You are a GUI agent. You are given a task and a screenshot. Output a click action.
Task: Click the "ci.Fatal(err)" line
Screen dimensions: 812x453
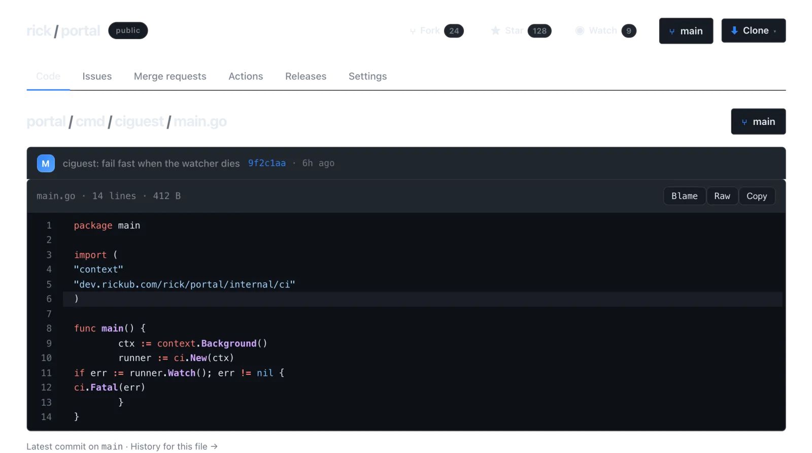[x=110, y=387]
